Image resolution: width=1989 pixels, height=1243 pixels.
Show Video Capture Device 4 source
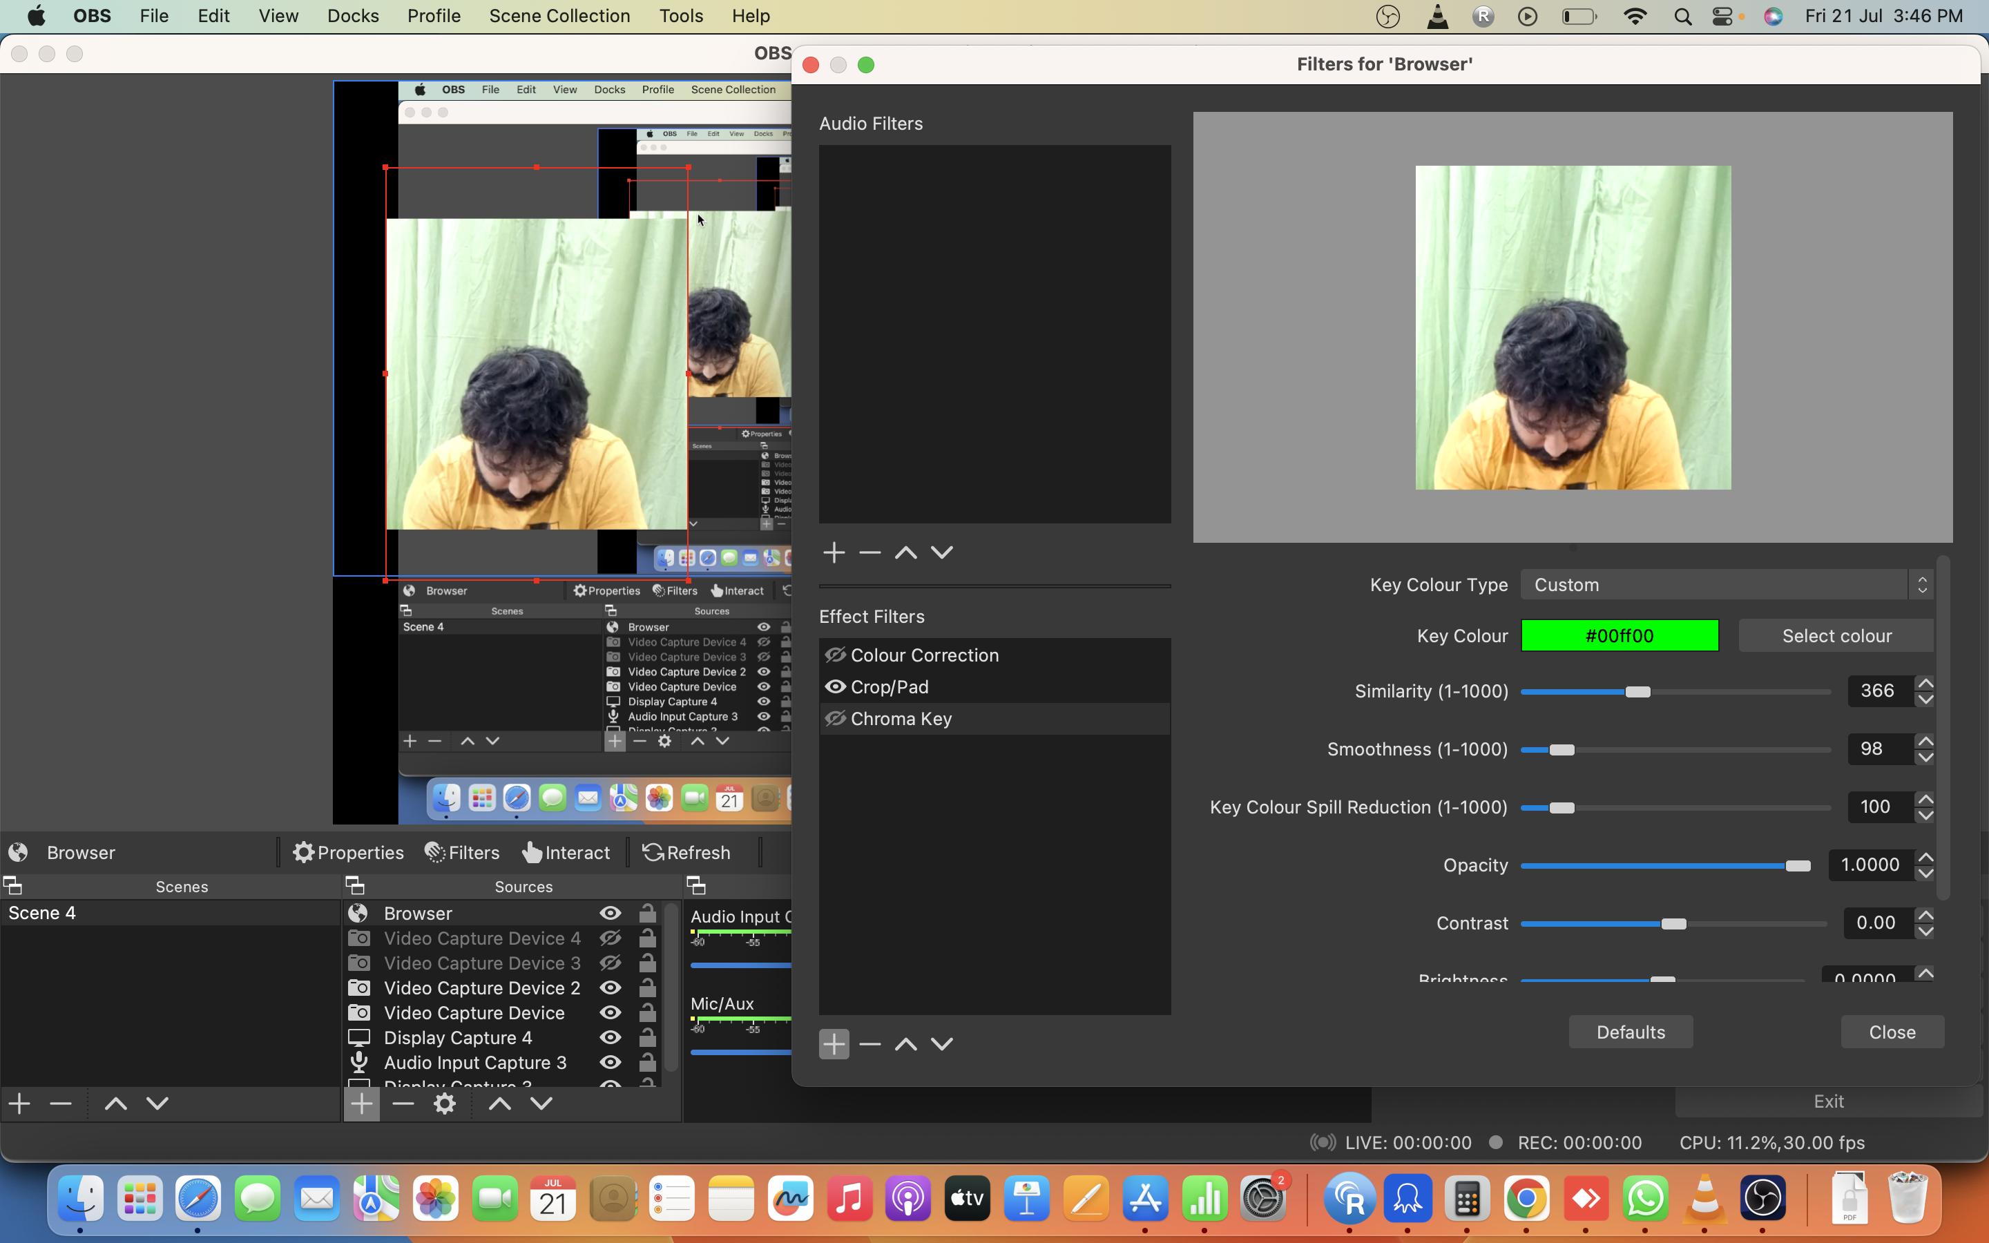(610, 938)
